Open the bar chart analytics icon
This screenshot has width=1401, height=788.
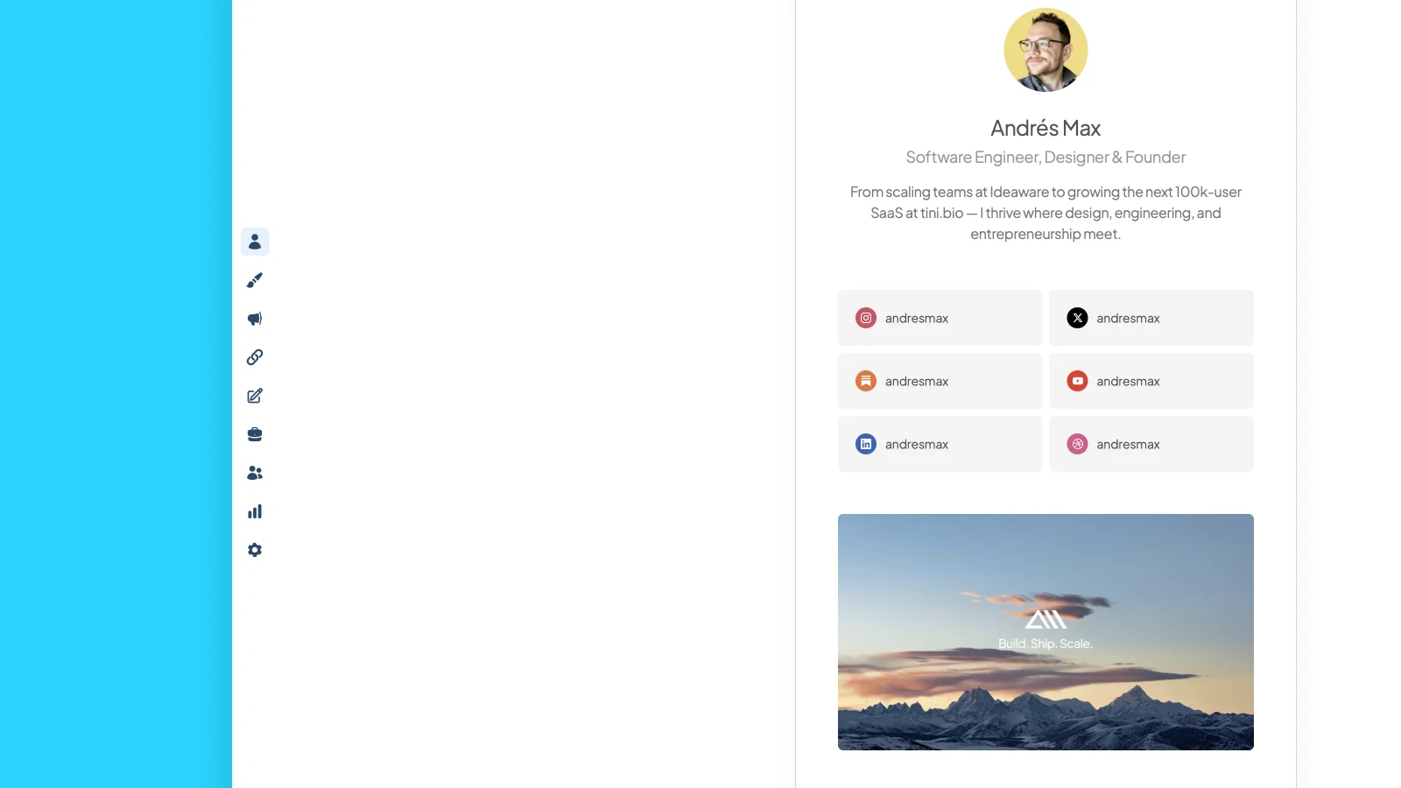(x=255, y=511)
